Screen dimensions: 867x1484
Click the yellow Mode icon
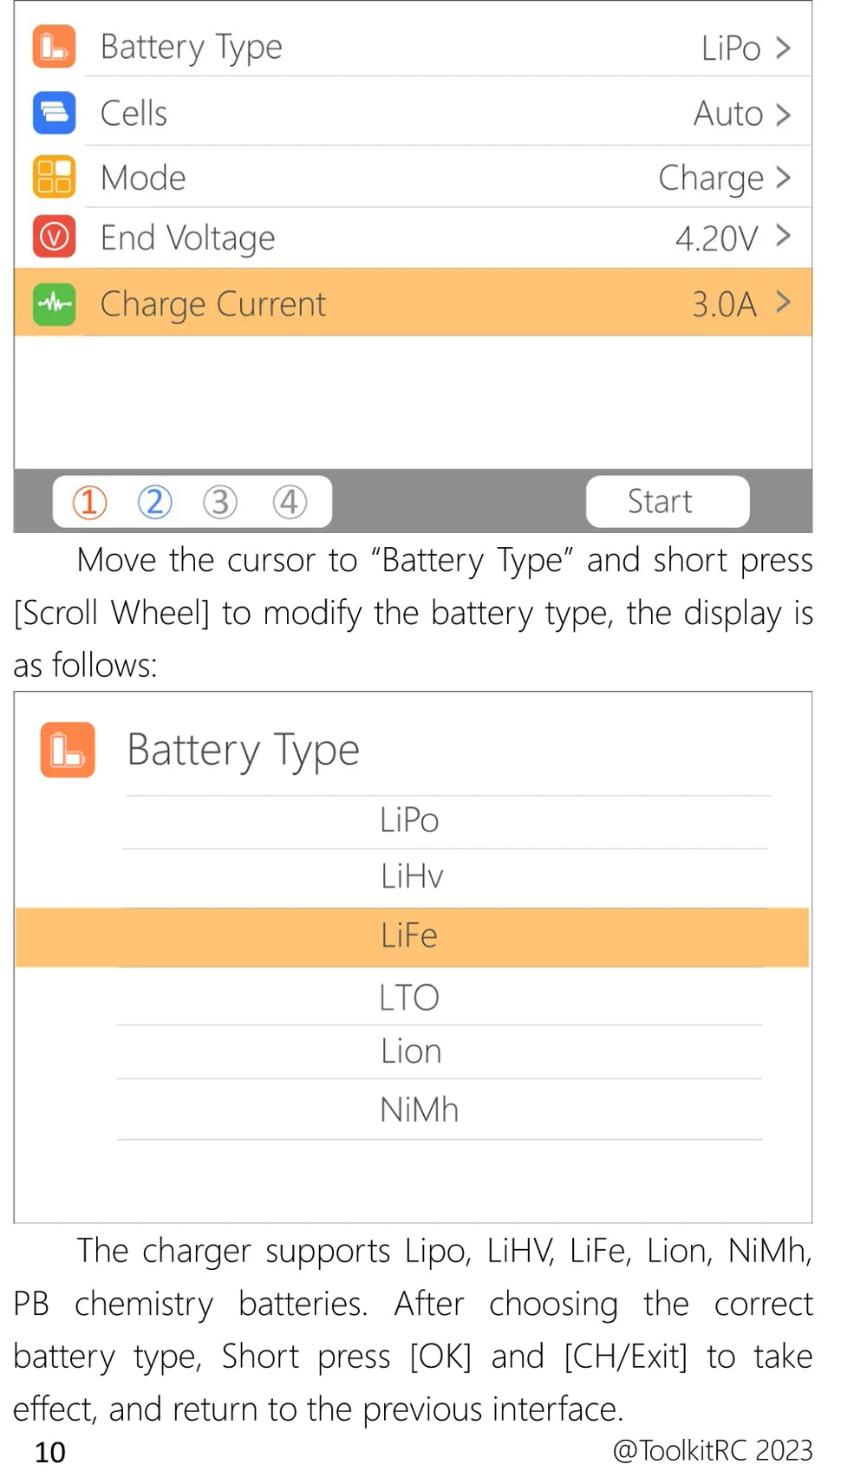coord(54,178)
